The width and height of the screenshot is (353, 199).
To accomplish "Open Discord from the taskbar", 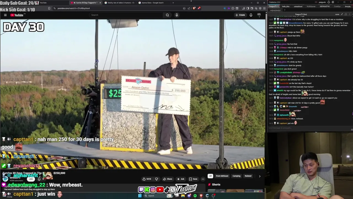I will [189, 196].
